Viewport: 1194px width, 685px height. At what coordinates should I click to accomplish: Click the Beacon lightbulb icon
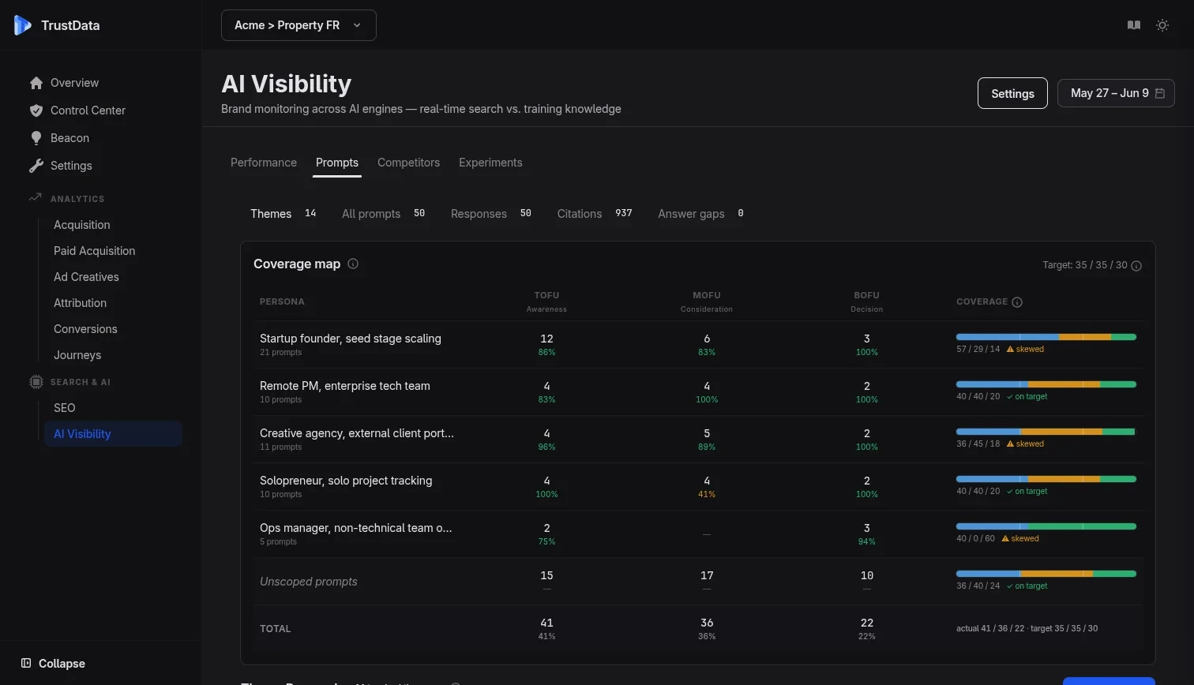point(36,138)
